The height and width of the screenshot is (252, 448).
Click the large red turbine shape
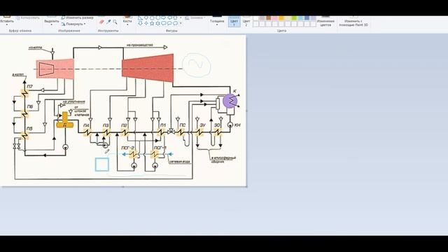(x=148, y=68)
